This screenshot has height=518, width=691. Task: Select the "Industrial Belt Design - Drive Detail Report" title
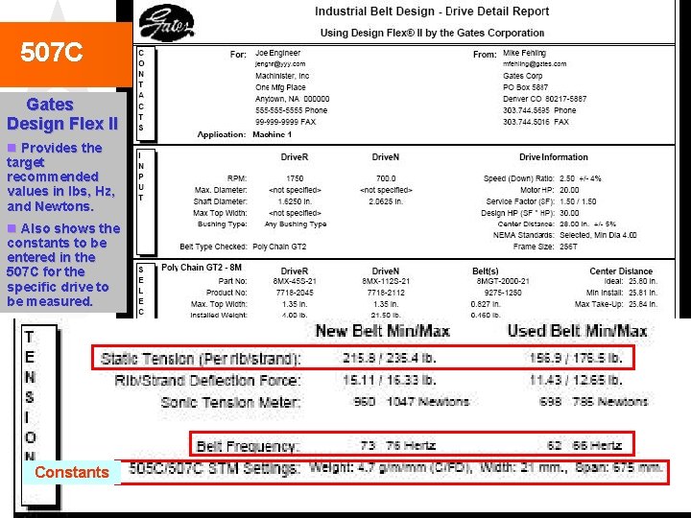coord(432,12)
